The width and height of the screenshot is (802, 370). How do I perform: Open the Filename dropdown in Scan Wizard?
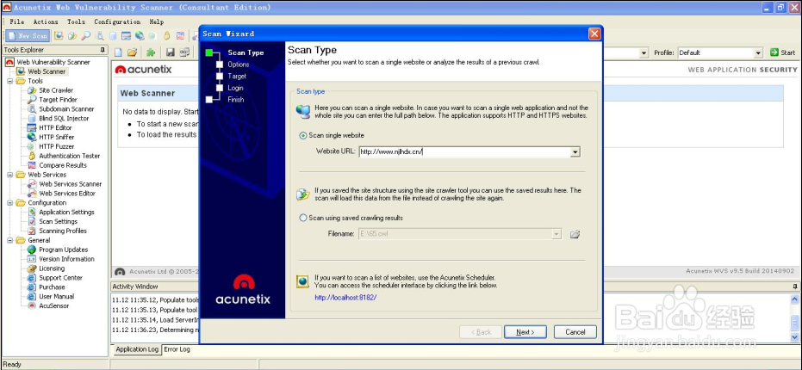[x=556, y=234]
